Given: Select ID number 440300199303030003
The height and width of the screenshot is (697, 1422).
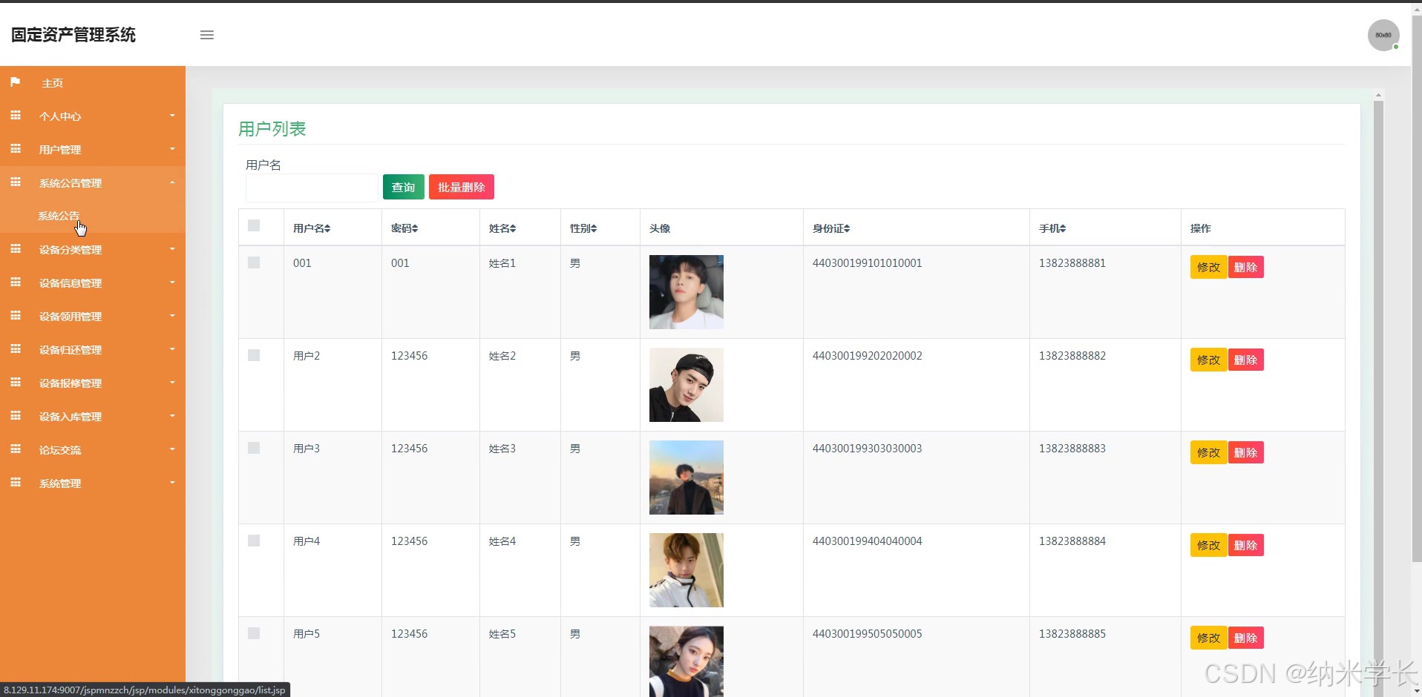Looking at the screenshot, I should pos(867,449).
